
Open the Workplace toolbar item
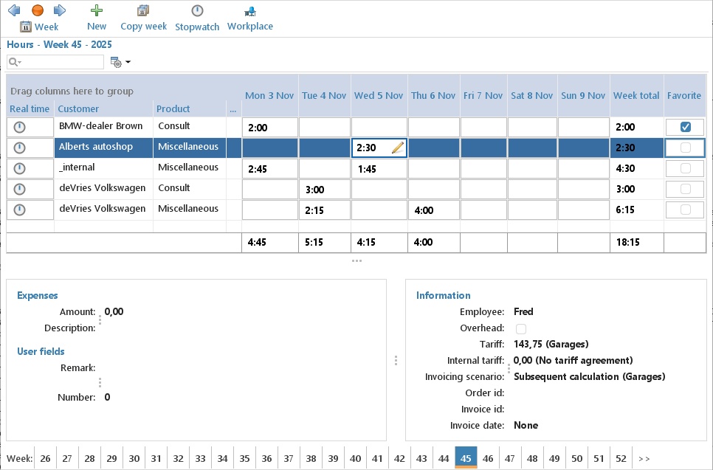click(250, 18)
